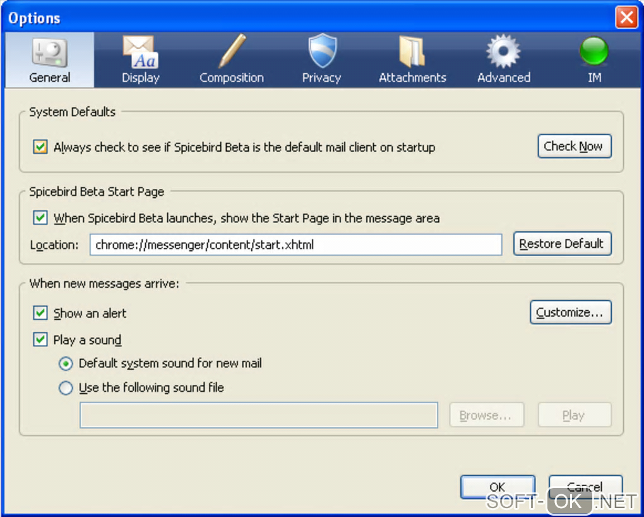Open the Attachments tab label
This screenshot has width=644, height=517.
[x=412, y=78]
